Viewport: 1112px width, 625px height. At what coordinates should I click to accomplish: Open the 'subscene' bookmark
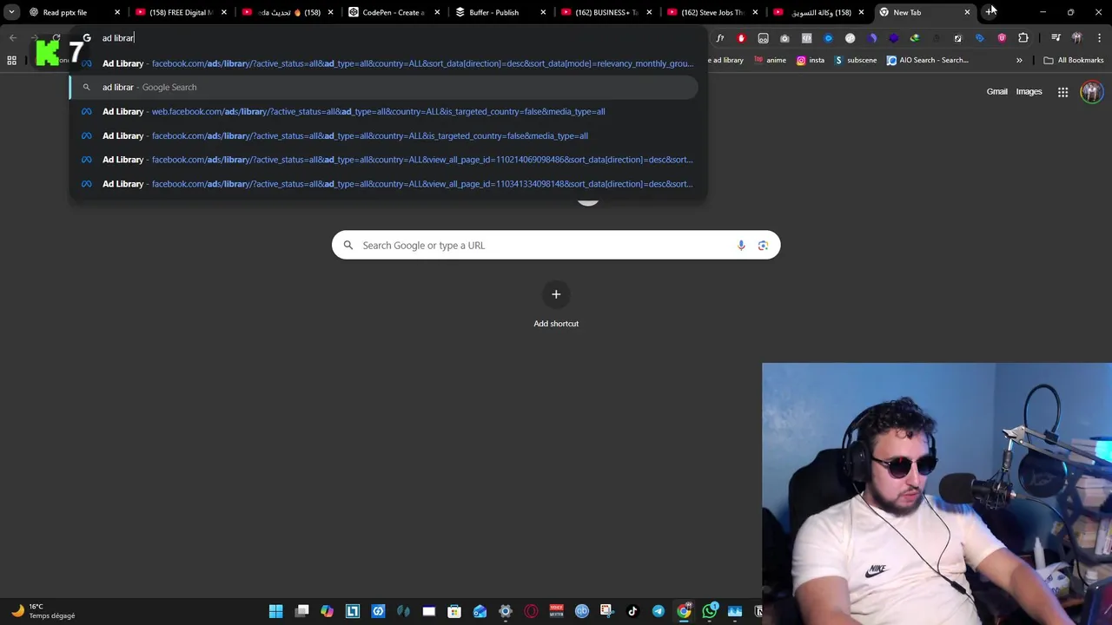(x=855, y=61)
